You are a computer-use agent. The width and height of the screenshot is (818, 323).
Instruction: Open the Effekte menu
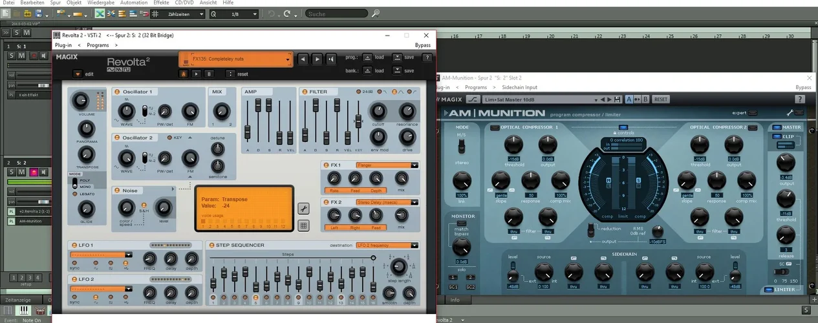click(x=162, y=3)
